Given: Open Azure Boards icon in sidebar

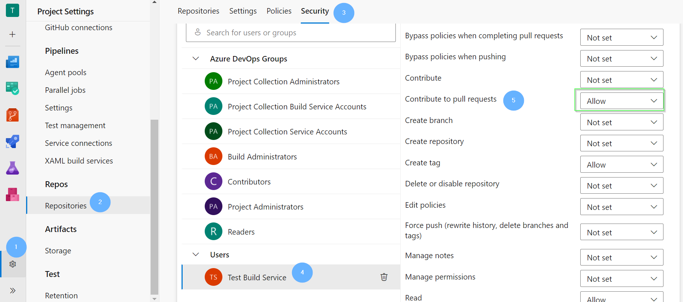Looking at the screenshot, I should click(x=13, y=62).
